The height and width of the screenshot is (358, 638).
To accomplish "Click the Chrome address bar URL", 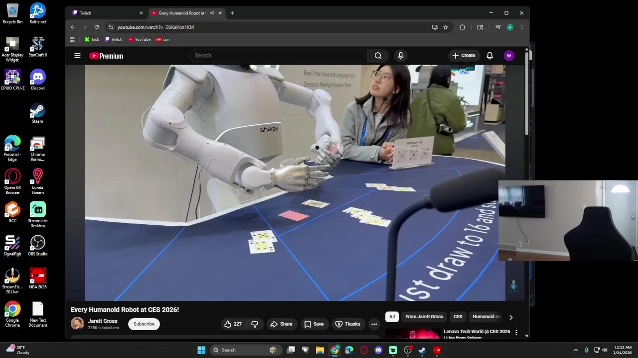I will point(156,27).
